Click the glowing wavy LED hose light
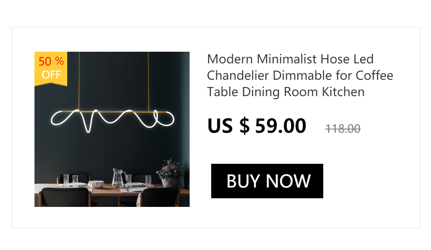This screenshot has height=250, width=431. click(112, 120)
